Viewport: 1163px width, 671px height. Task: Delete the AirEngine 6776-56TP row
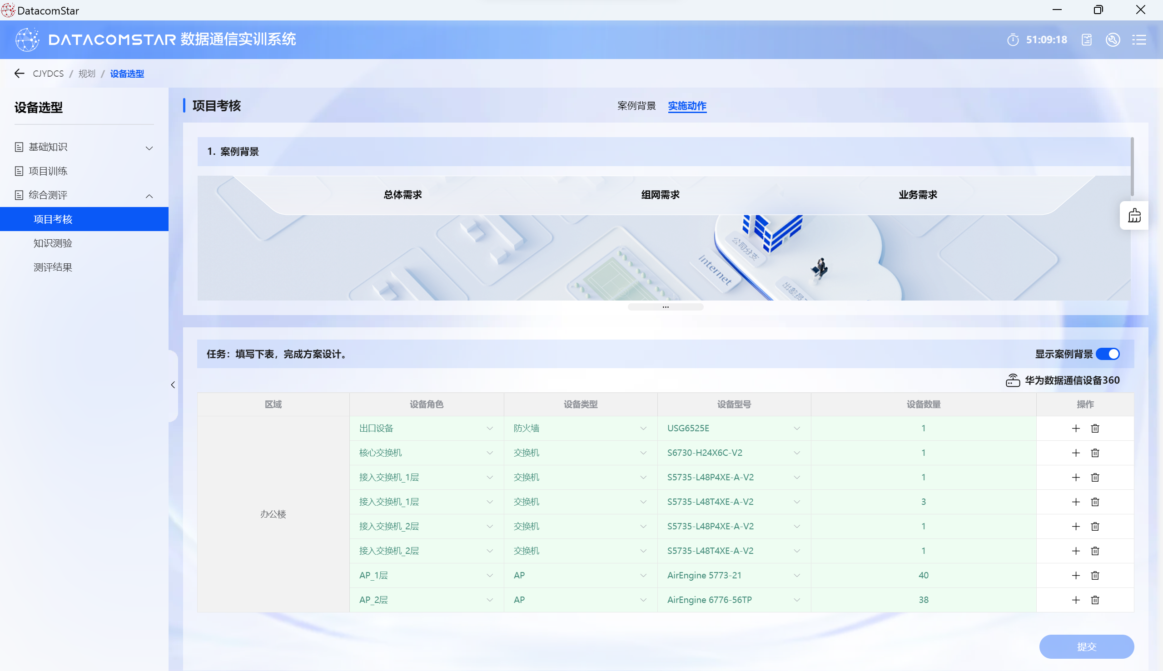coord(1095,600)
